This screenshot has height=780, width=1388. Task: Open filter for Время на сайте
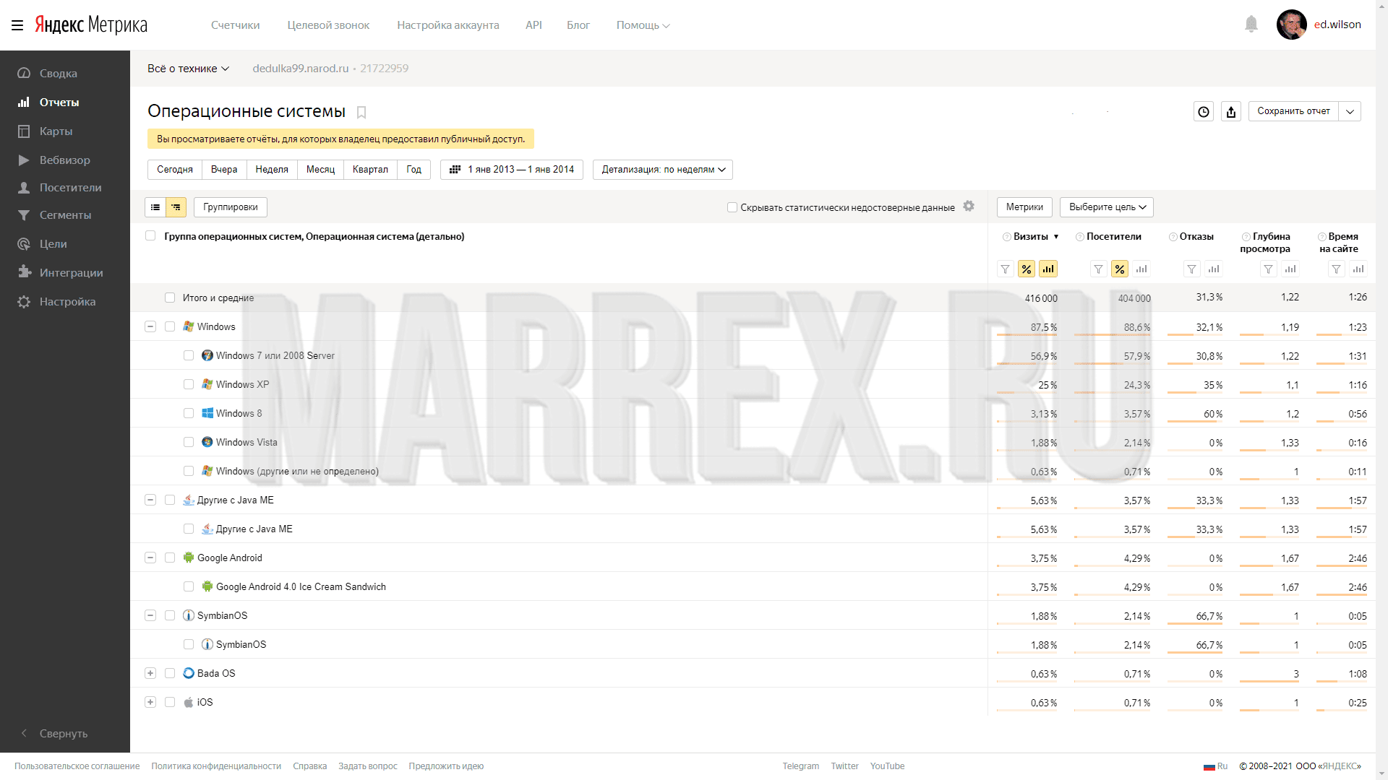click(1337, 269)
